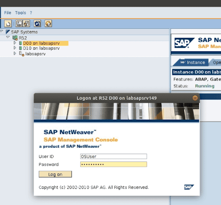Click the Password input field
This screenshot has width=221, height=205.
coord(114,165)
